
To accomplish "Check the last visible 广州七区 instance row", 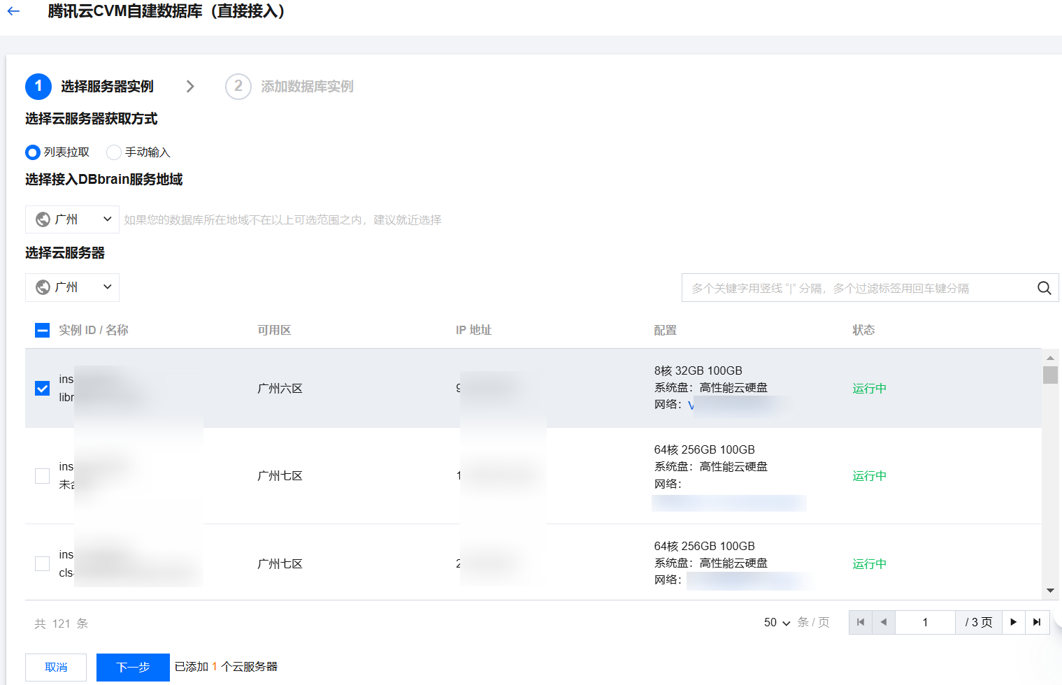I will (43, 563).
